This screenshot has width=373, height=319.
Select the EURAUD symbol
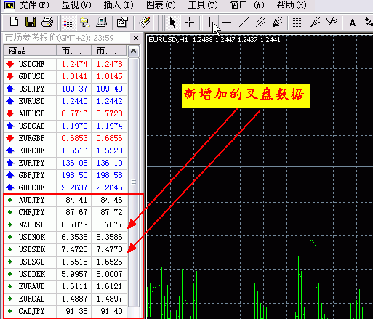pyautogui.click(x=31, y=286)
